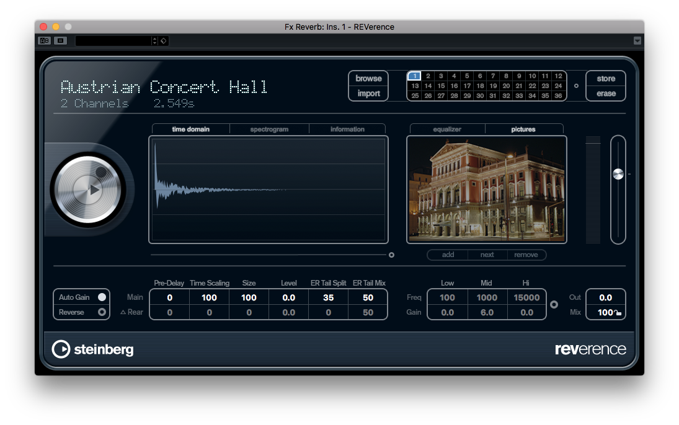Step through presets using the up/down arrows
Image resolution: width=679 pixels, height=425 pixels.
click(x=154, y=41)
